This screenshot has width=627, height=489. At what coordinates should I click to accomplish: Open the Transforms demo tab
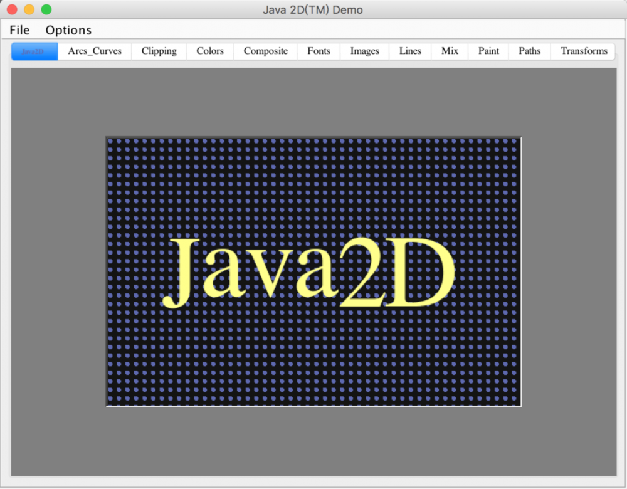[x=583, y=51]
